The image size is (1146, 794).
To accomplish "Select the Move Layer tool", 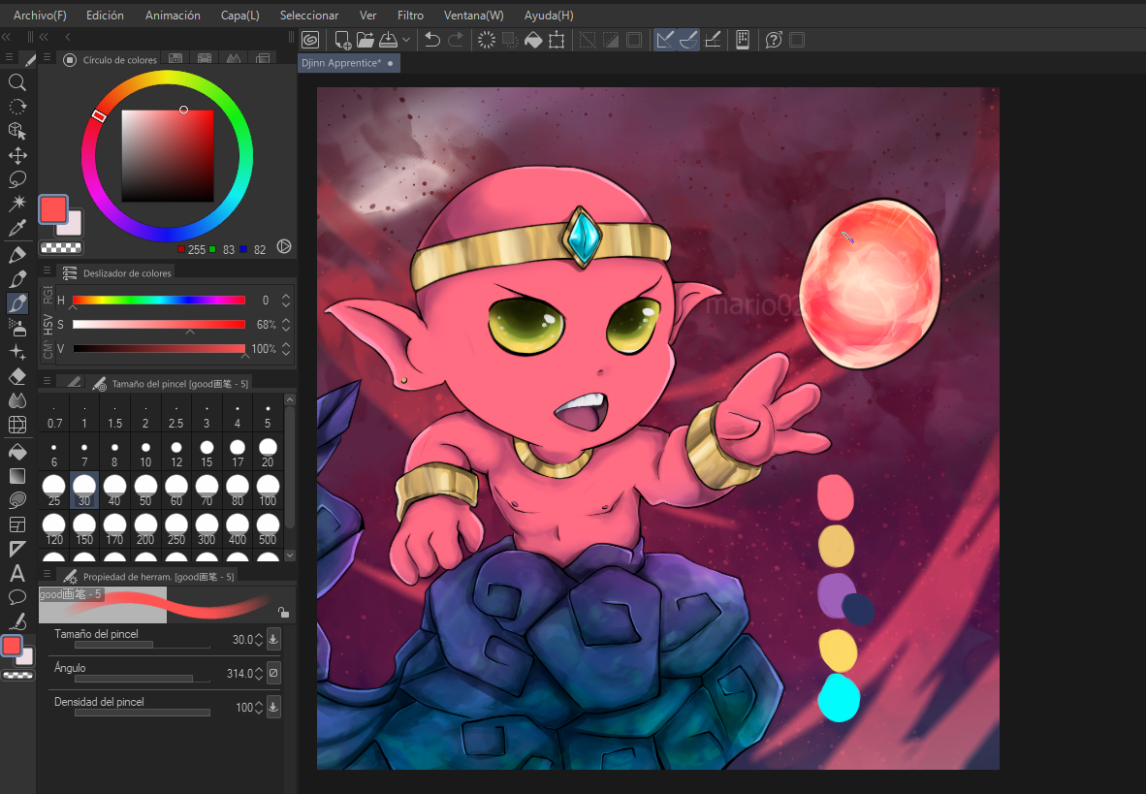I will 16,155.
